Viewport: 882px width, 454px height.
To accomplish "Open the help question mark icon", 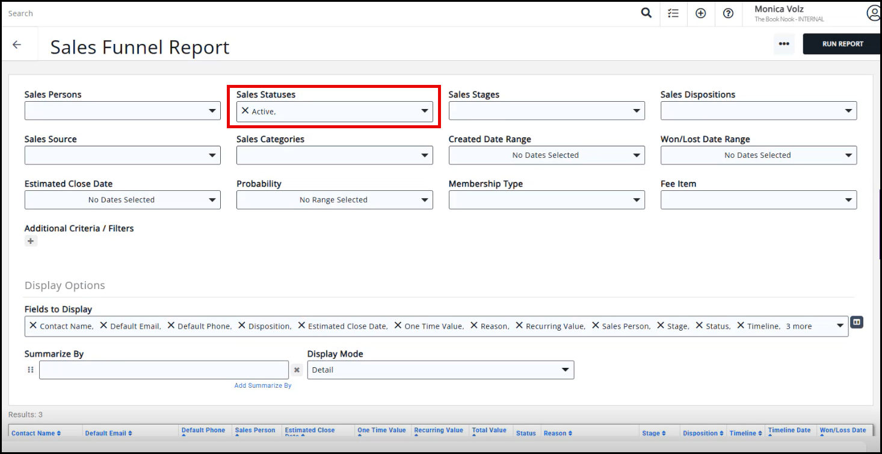I will click(728, 13).
